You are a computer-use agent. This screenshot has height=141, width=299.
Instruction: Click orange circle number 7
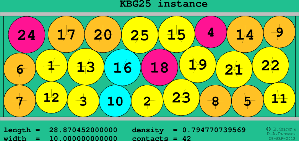(19, 101)
